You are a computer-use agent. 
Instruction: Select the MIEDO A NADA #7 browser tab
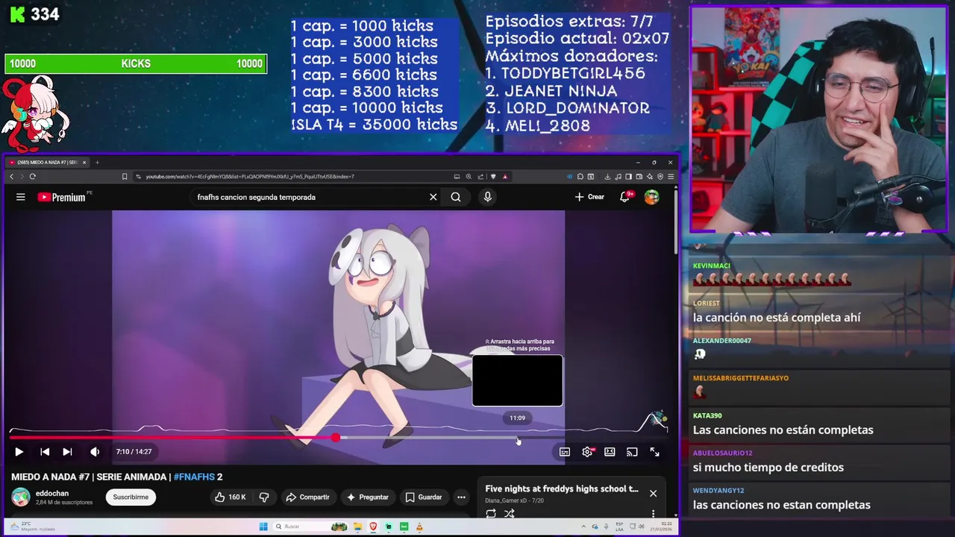pos(49,162)
